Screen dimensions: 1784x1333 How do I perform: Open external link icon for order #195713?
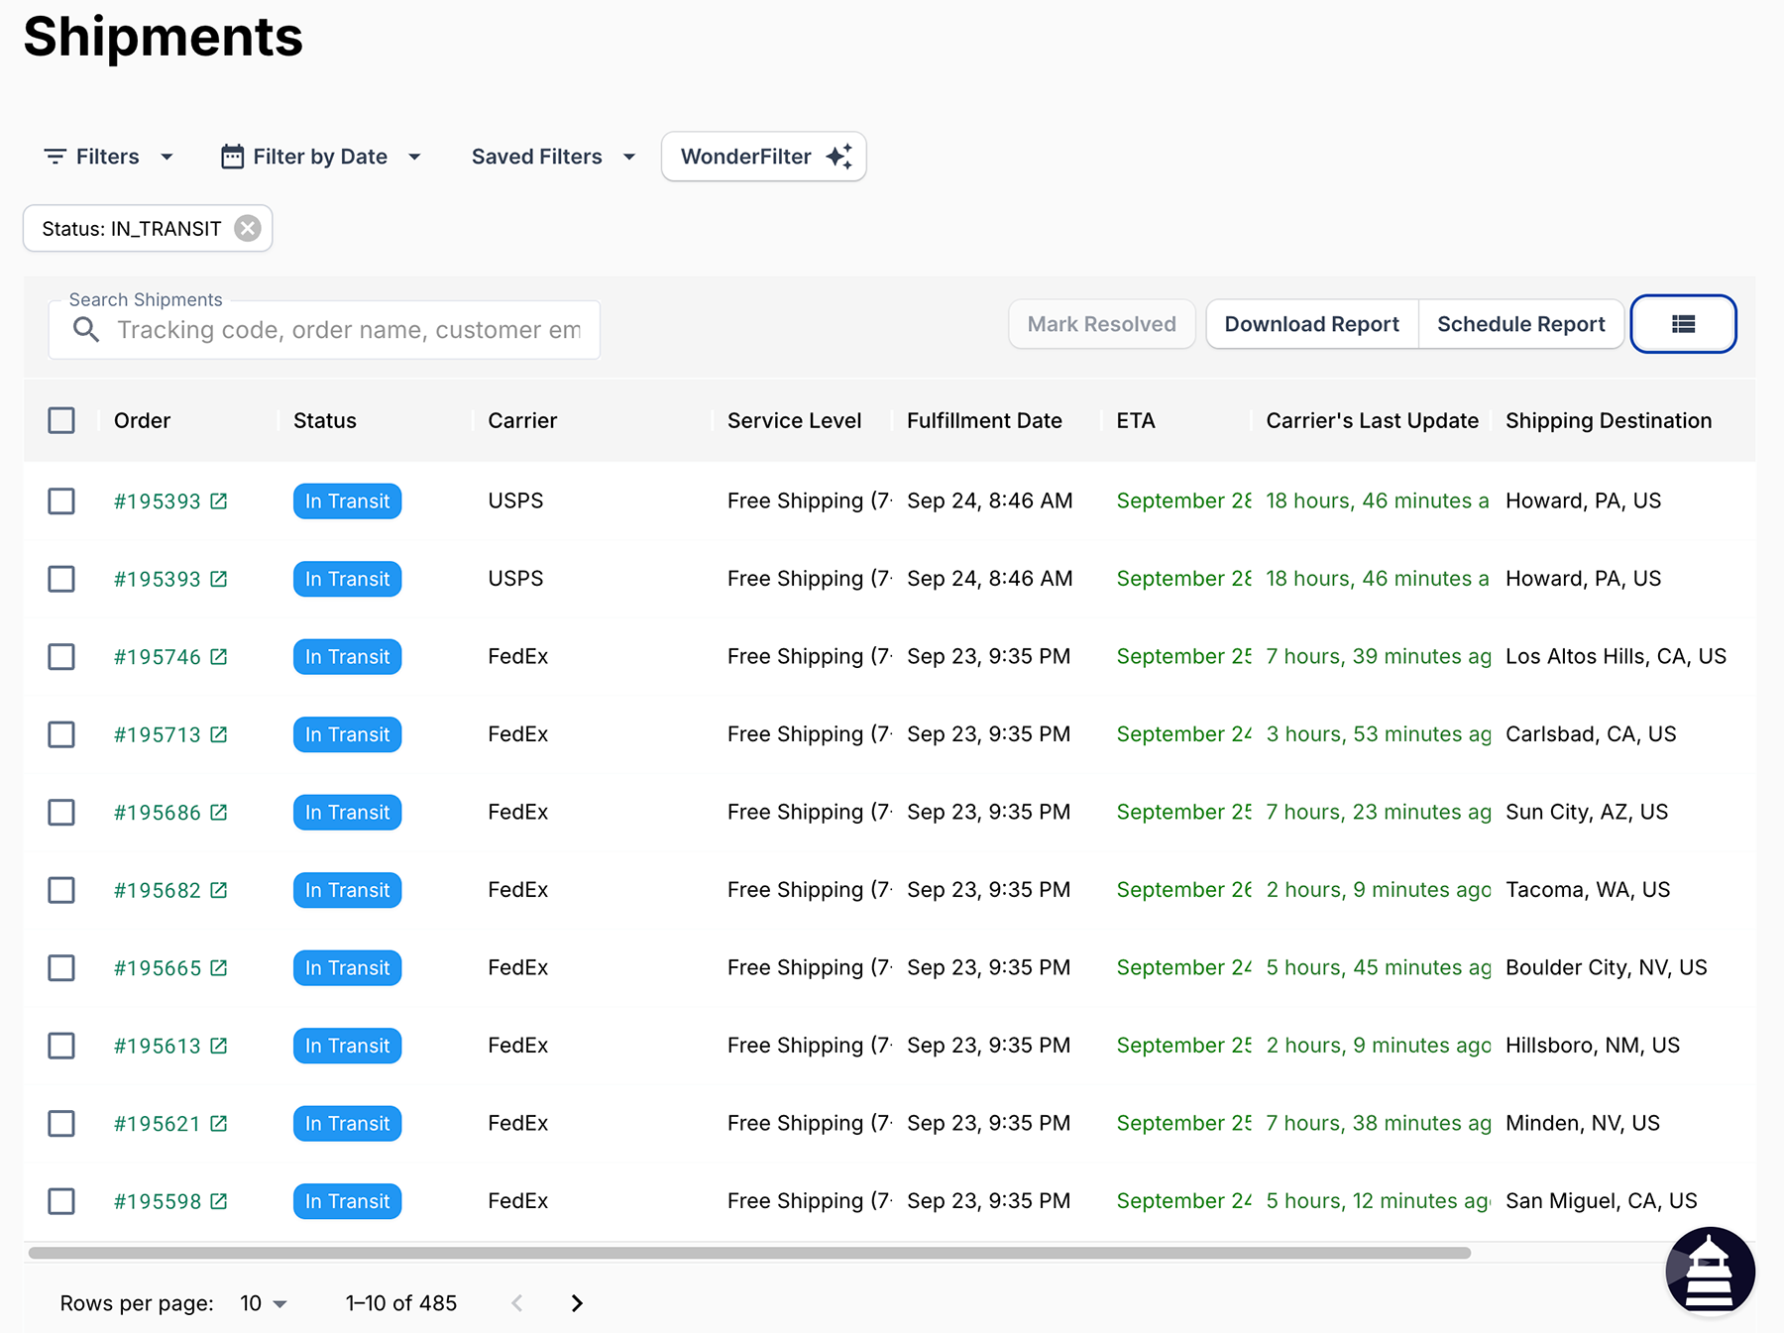[219, 734]
